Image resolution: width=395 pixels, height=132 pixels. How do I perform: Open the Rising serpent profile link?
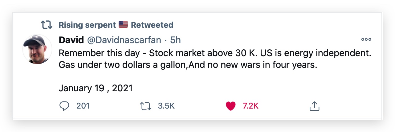(x=87, y=25)
